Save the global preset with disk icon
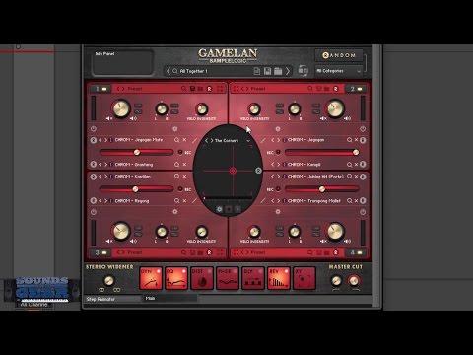Screen dimensions: 473x355 pos(267,71)
